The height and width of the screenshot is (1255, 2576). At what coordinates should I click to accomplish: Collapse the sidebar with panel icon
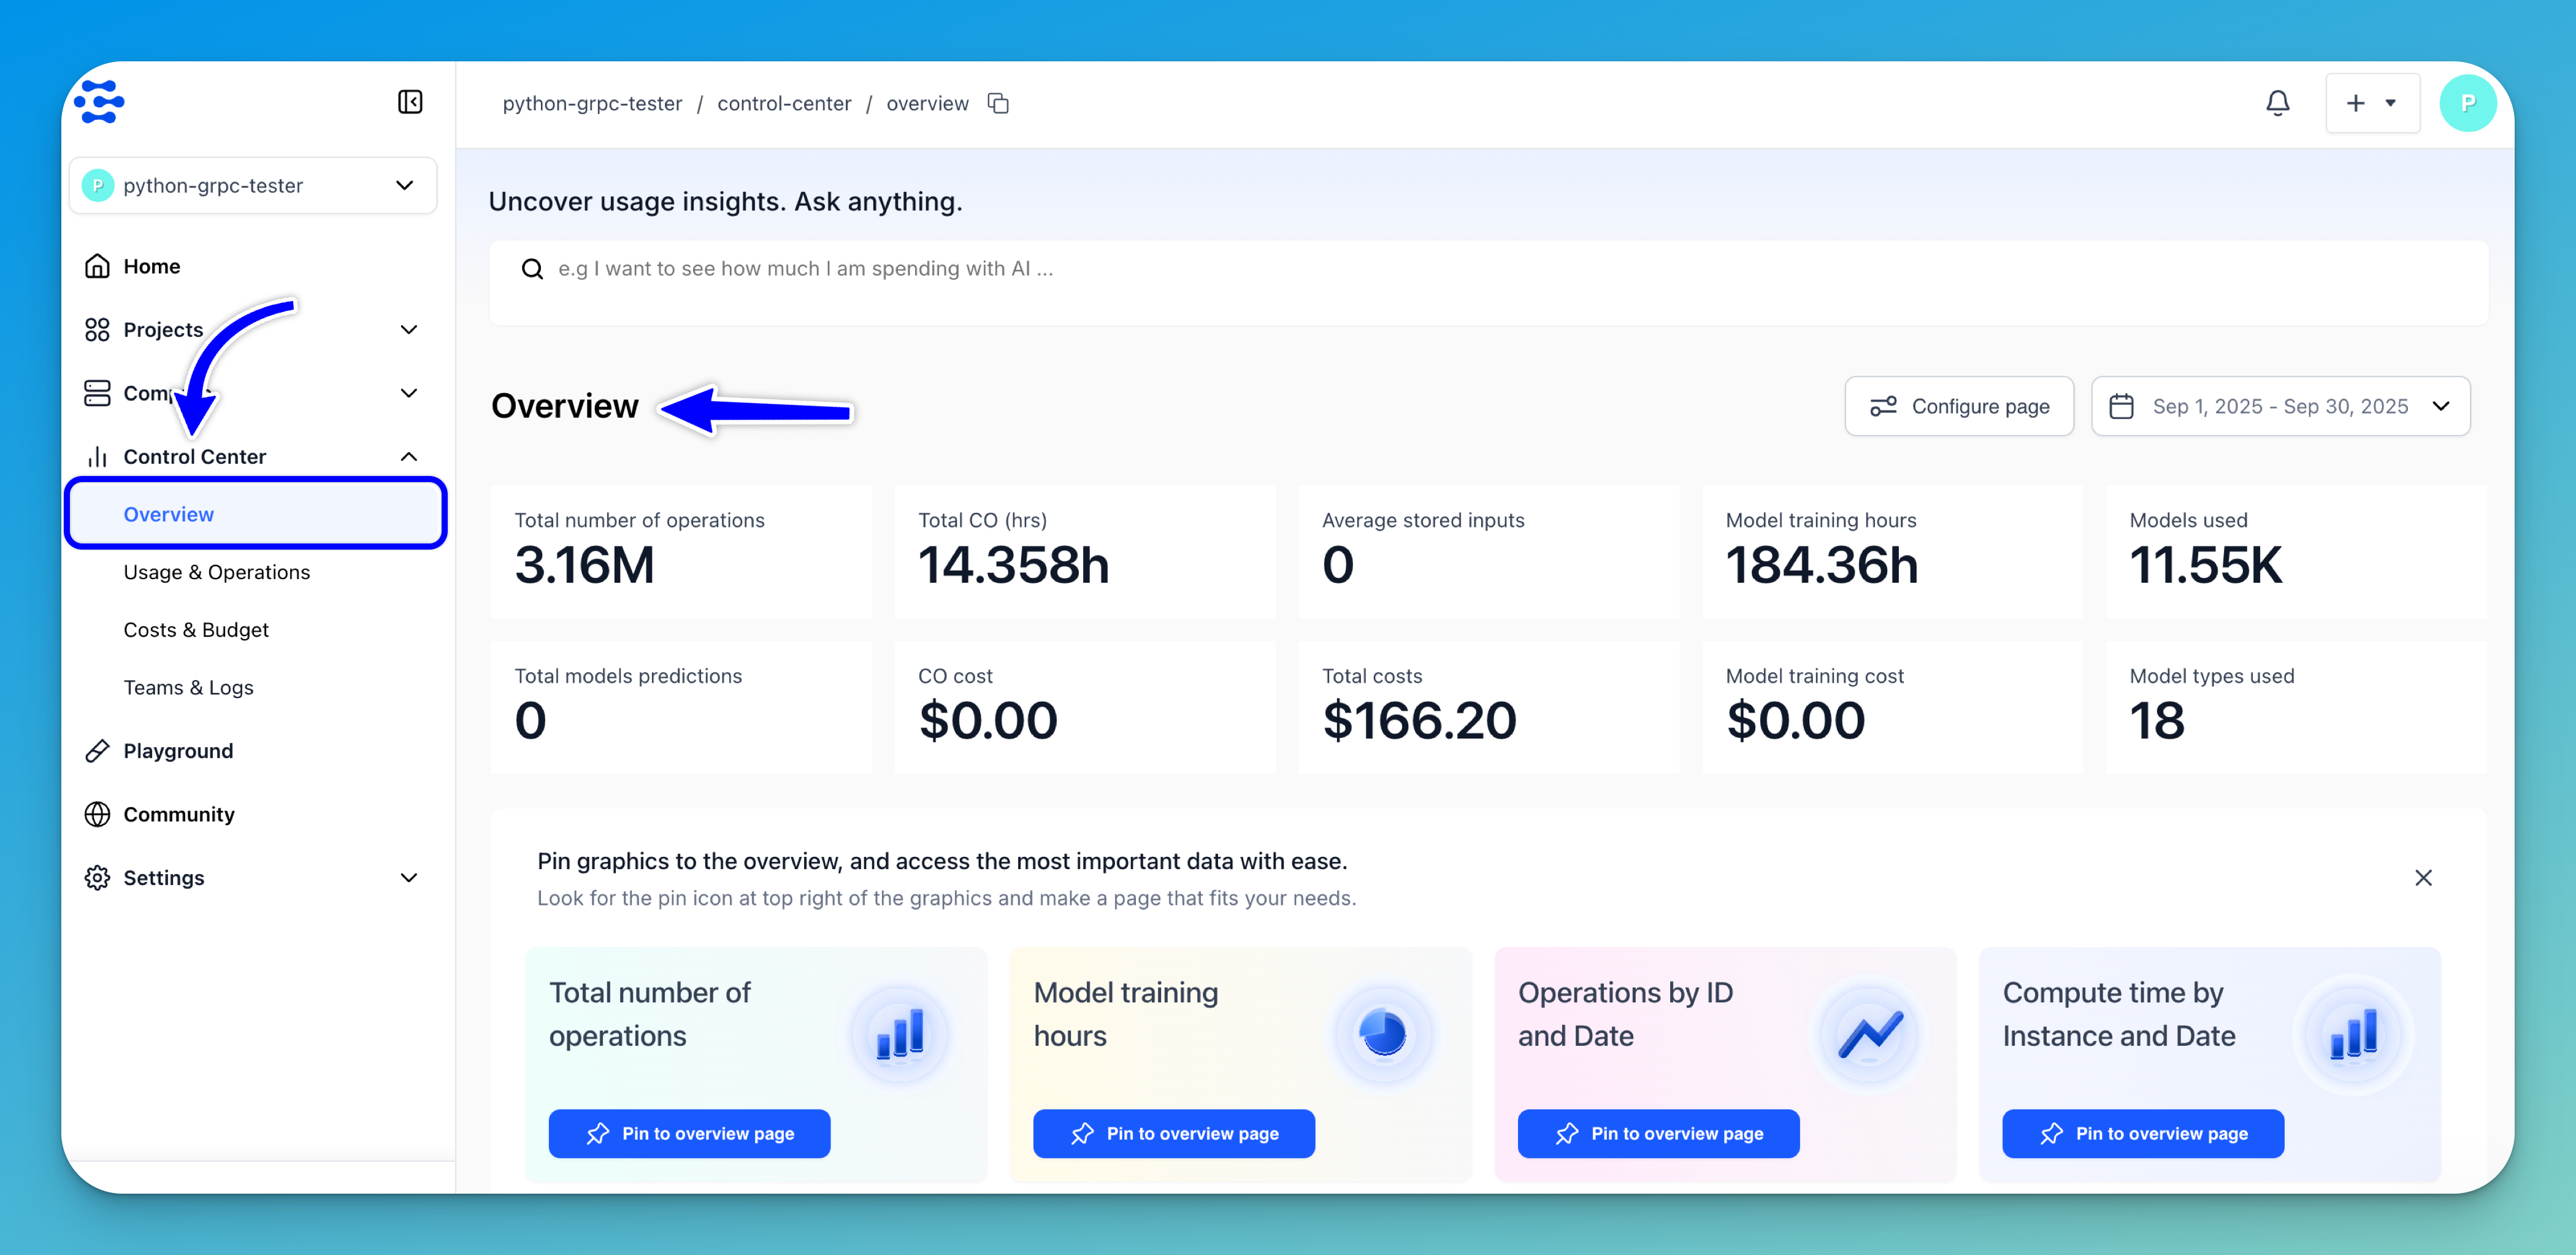click(x=410, y=102)
